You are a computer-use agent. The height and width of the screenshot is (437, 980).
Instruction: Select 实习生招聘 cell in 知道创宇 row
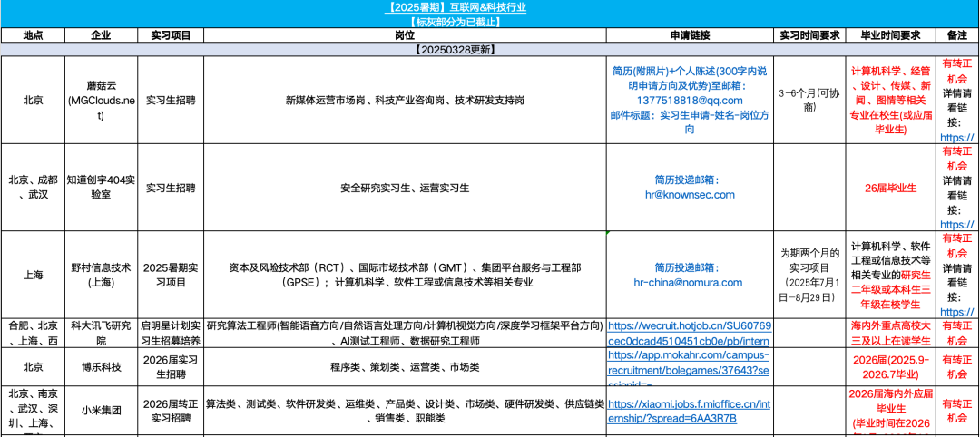point(171,188)
